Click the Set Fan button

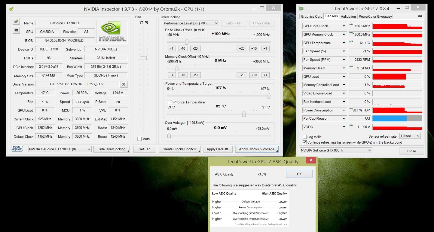144,149
